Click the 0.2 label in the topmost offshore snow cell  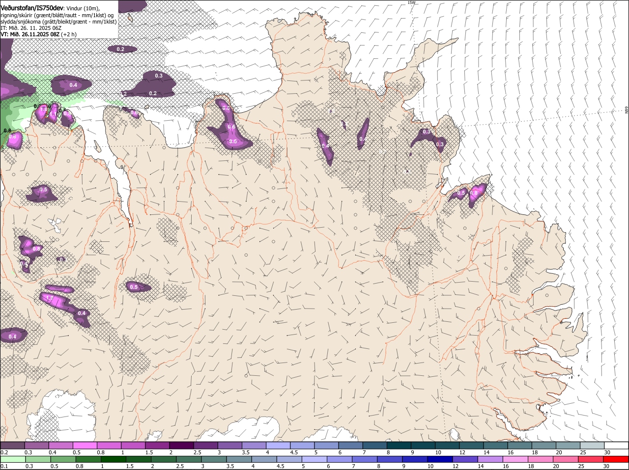[120, 49]
